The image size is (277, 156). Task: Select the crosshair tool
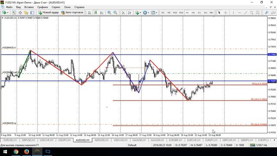[225, 13]
